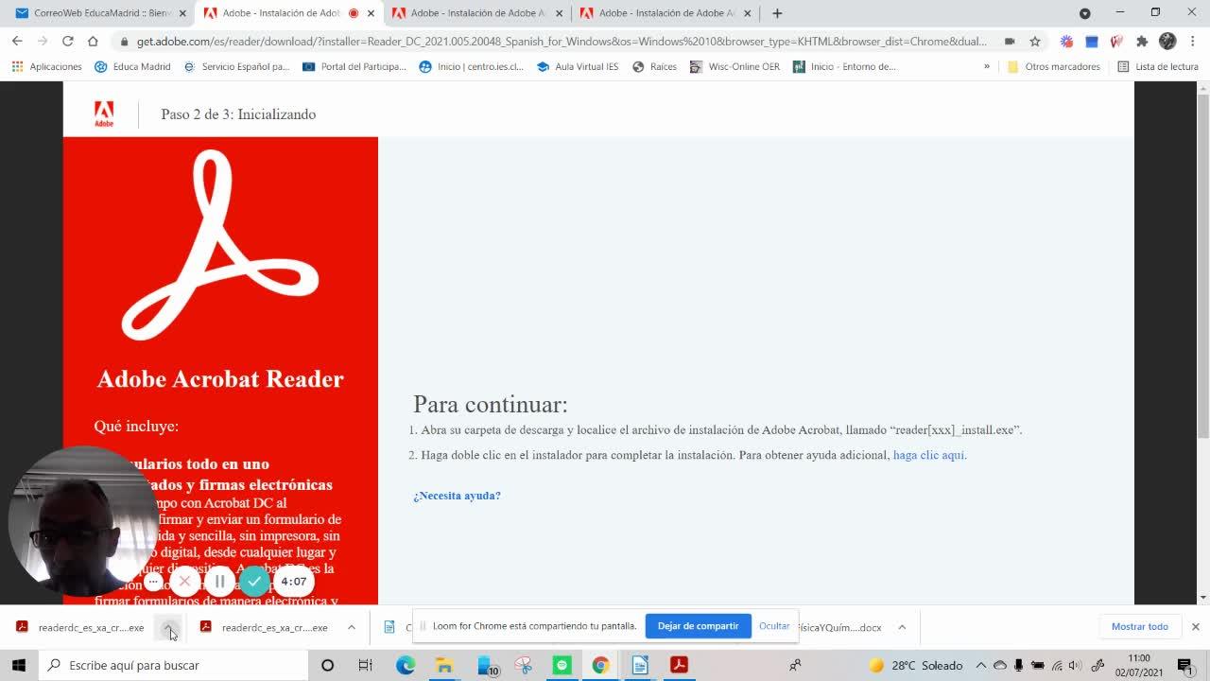Open the Windows Start menu
This screenshot has width=1210, height=681.
(19, 665)
